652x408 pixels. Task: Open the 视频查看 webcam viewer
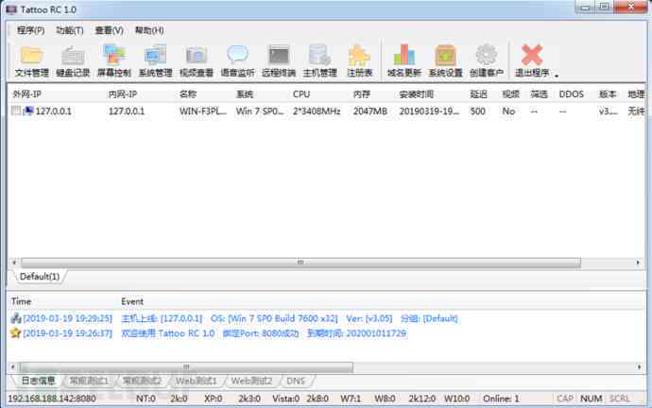[197, 61]
